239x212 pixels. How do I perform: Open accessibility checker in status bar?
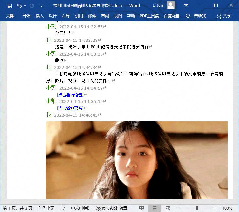[111, 208]
